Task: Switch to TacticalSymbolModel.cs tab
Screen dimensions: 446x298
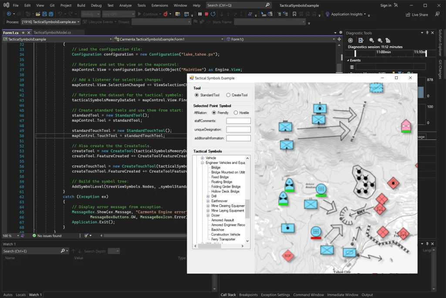Action: pyautogui.click(x=52, y=32)
